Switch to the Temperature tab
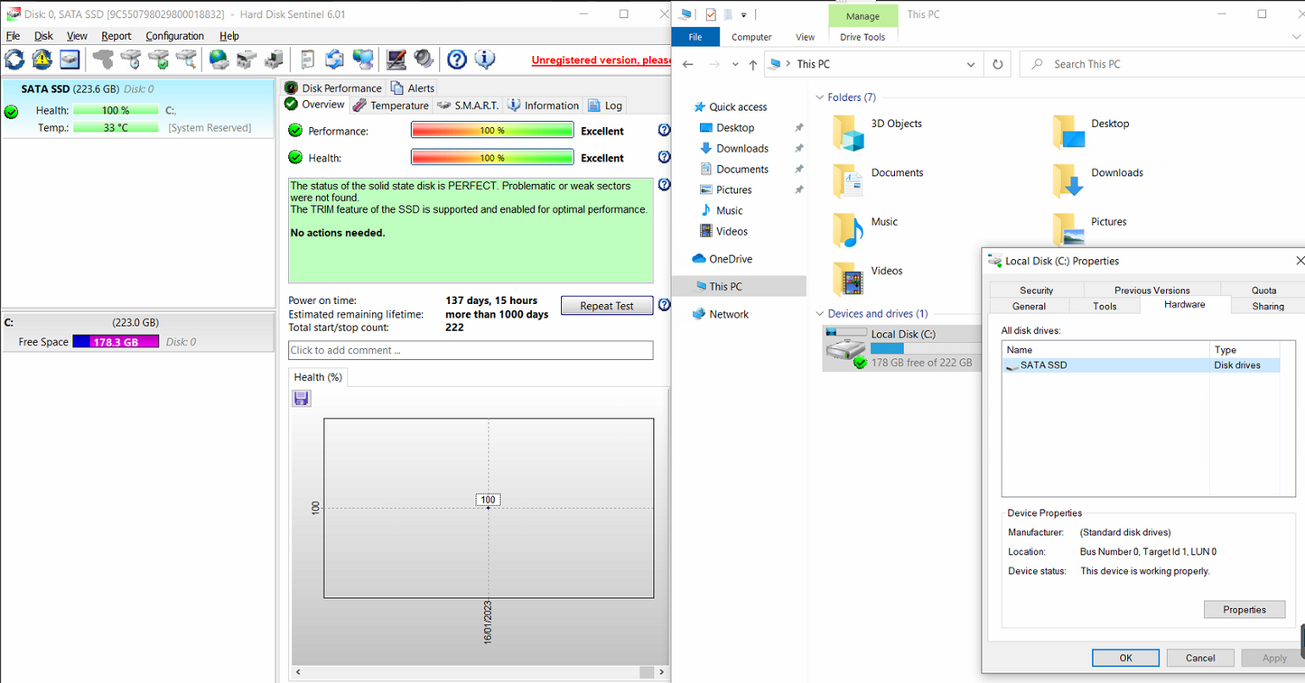The image size is (1305, 683). (x=391, y=106)
